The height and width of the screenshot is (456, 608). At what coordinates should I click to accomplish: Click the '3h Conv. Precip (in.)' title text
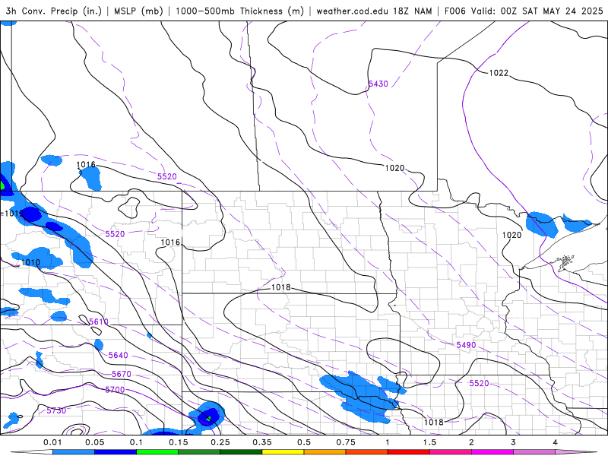point(53,11)
